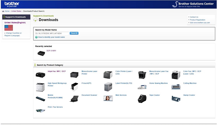Open the Contact Us link
Screen dimensions: 218x125
(194, 17)
